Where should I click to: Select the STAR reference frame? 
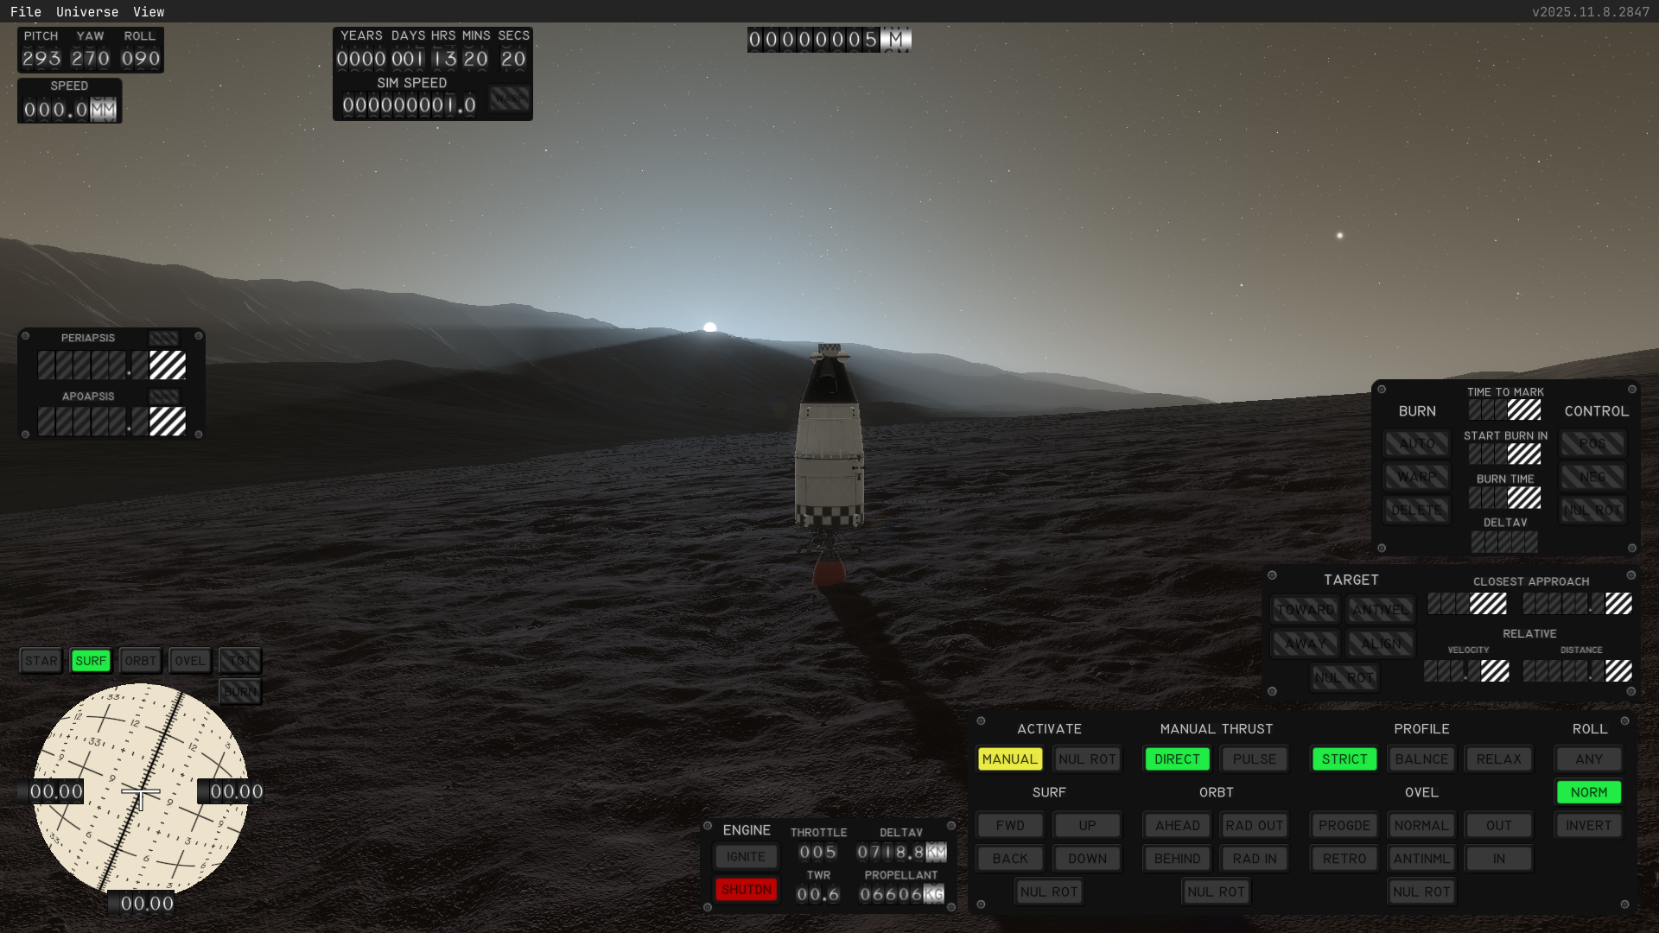(x=41, y=661)
